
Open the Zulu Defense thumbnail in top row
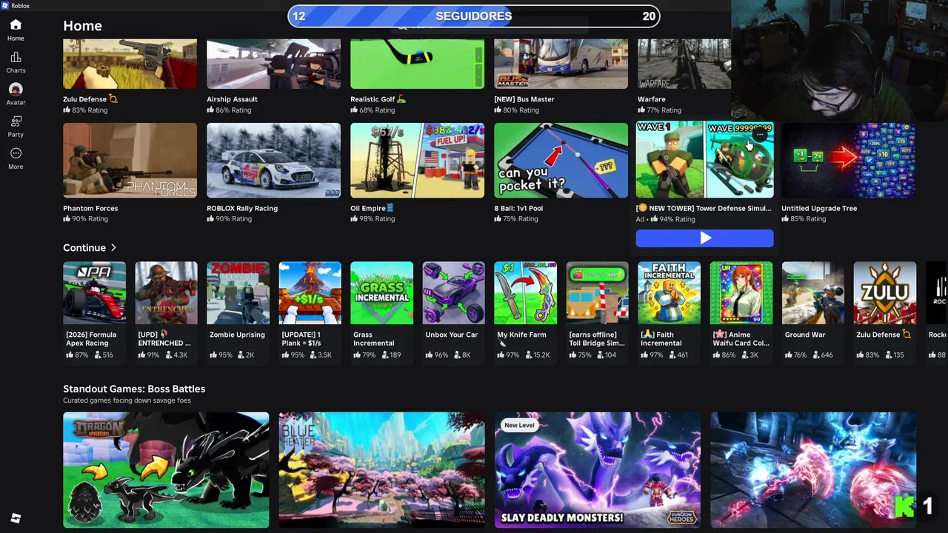[130, 64]
